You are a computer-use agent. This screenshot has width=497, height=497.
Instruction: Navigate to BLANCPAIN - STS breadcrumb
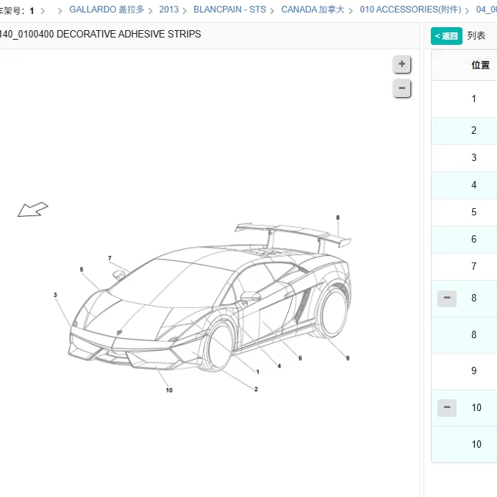[x=229, y=10]
